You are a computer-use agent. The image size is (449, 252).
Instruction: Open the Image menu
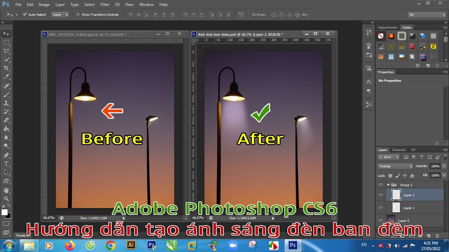44,5
